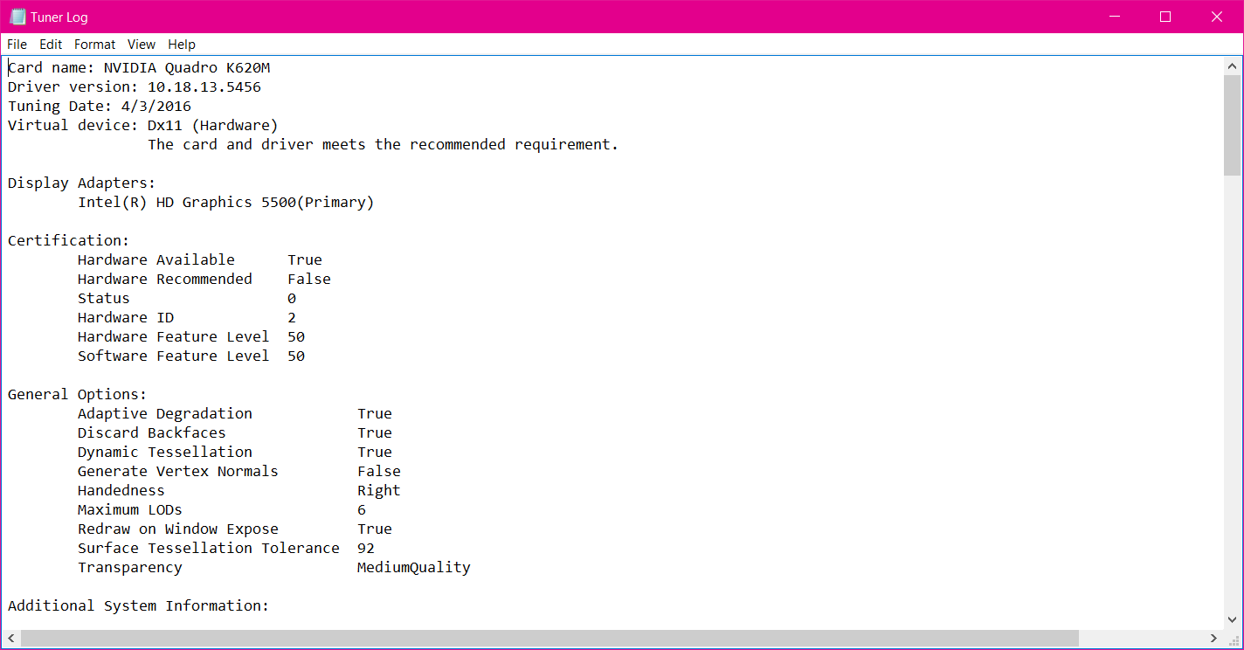The image size is (1244, 650).
Task: Click the text 'NVIDIA Quadro K620M'
Action: pyautogui.click(x=187, y=67)
